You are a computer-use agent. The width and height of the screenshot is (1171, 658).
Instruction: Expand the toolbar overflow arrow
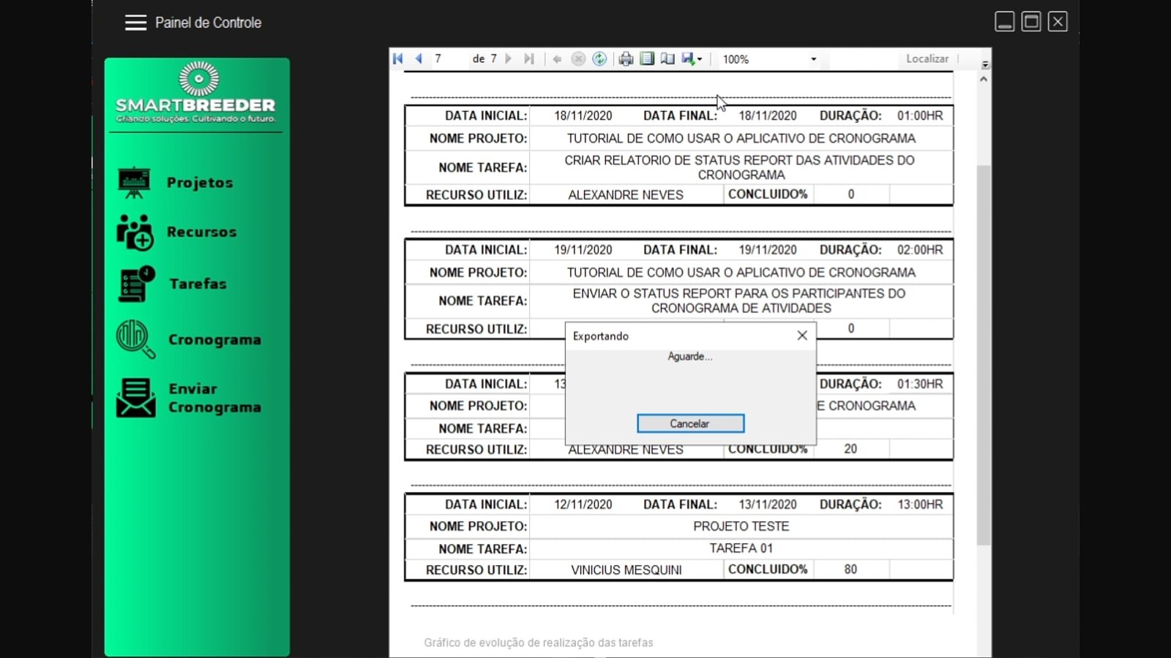985,64
